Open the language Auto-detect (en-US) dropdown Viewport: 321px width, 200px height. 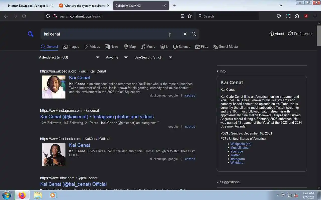coord(69,57)
